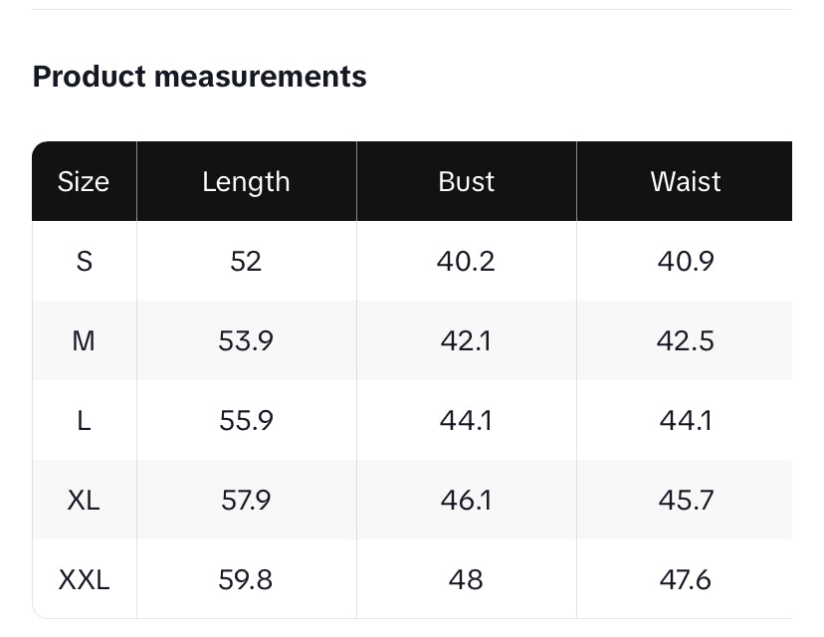The width and height of the screenshot is (824, 637).
Task: Click the Waist column header
Action: pyautogui.click(x=685, y=181)
